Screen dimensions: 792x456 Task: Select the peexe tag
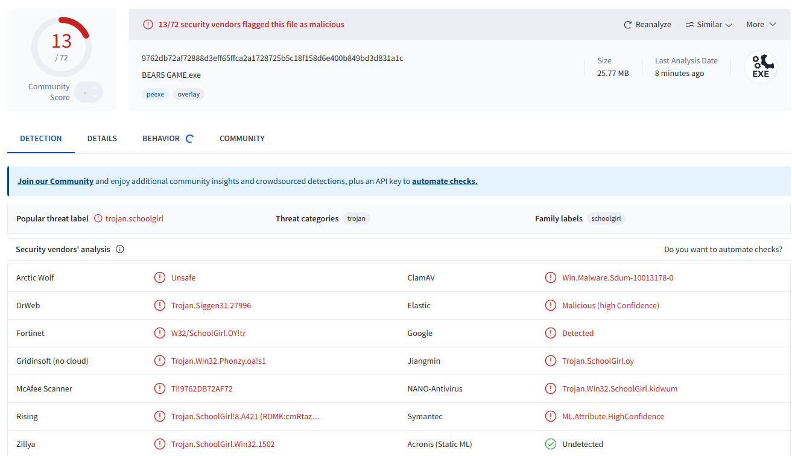pos(156,94)
